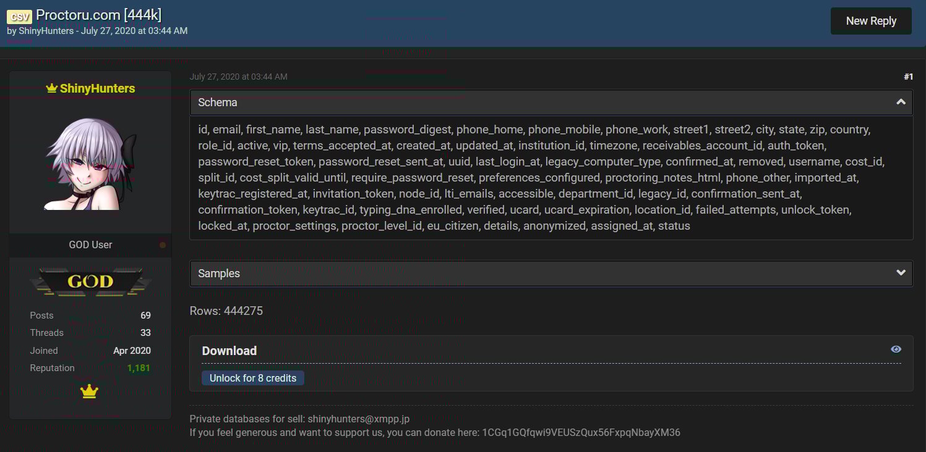Open the Proctoru.com [444k] thread title

point(98,15)
